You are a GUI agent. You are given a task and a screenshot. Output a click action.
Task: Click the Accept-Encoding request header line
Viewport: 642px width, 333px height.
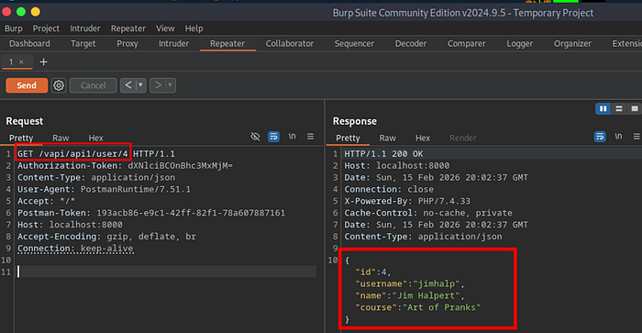pyautogui.click(x=106, y=237)
